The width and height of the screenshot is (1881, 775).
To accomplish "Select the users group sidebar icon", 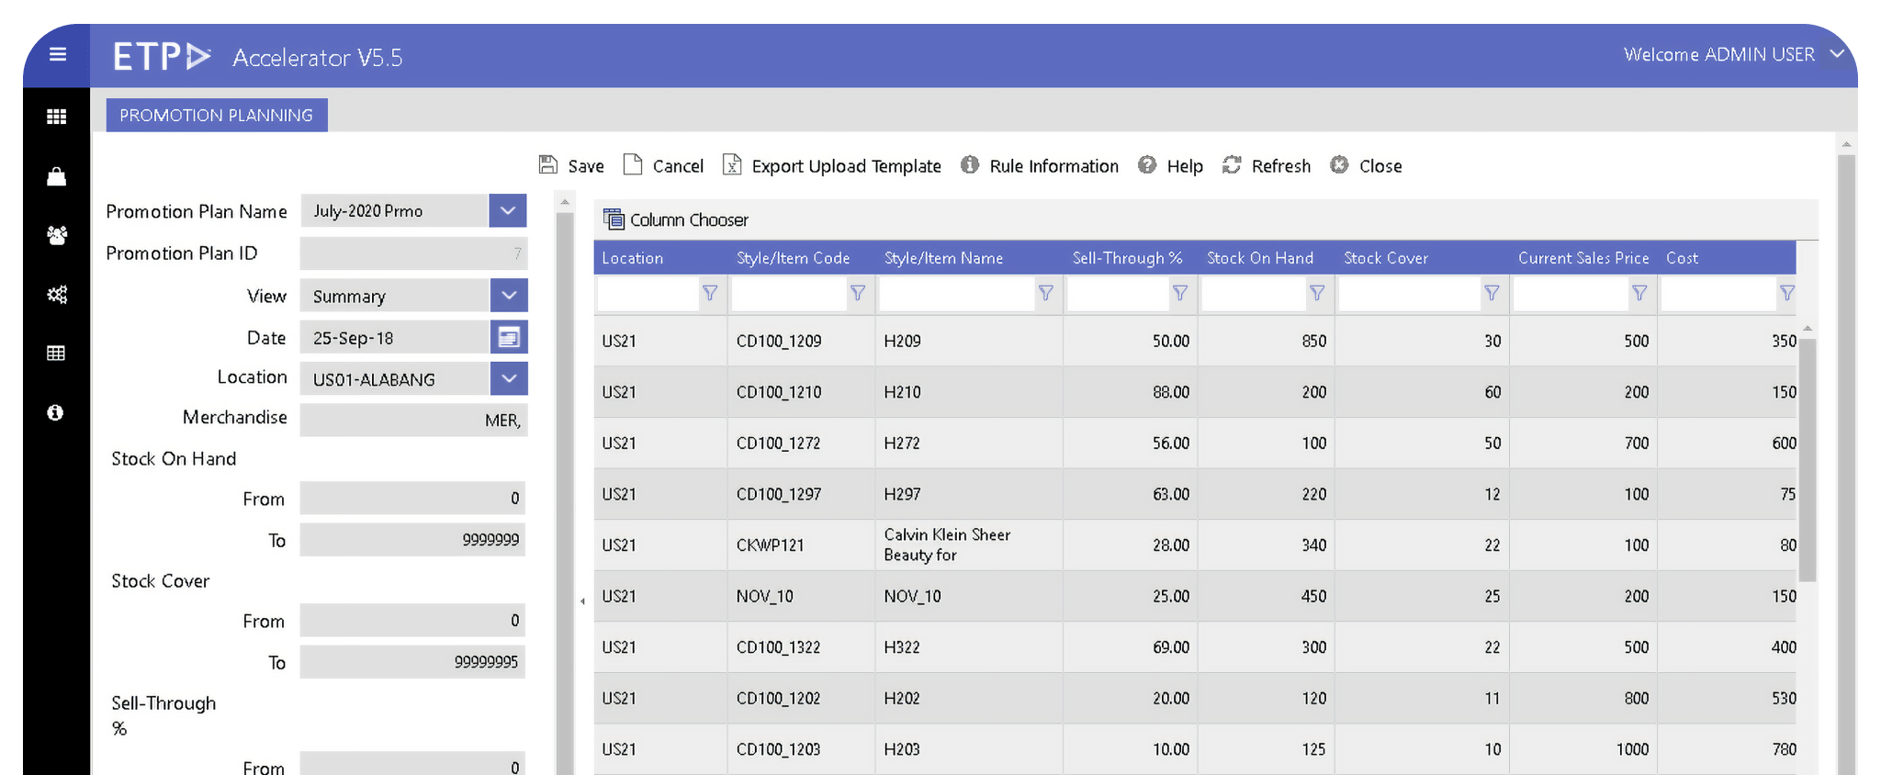I will coord(56,236).
